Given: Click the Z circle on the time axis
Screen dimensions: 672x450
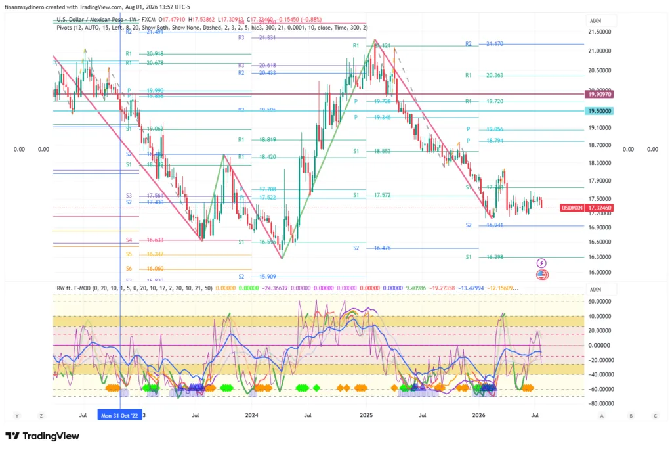Looking at the screenshot, I should click(x=41, y=416).
